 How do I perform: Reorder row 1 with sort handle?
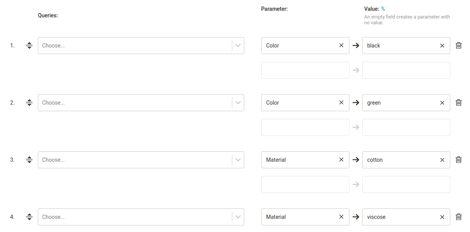29,46
